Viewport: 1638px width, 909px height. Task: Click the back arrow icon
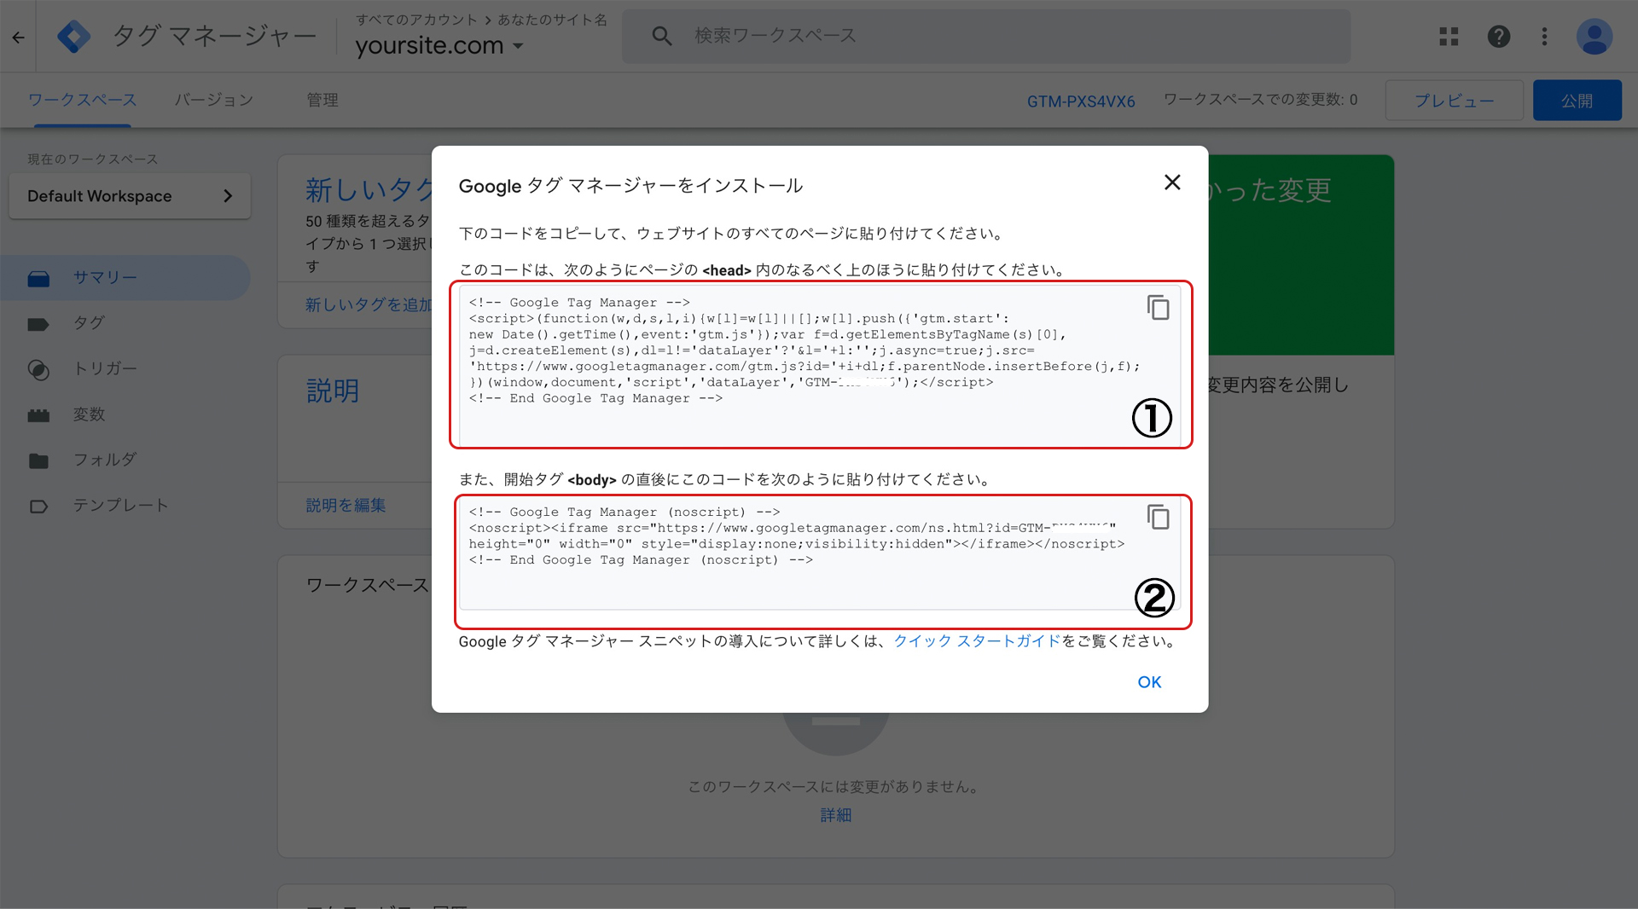click(18, 37)
